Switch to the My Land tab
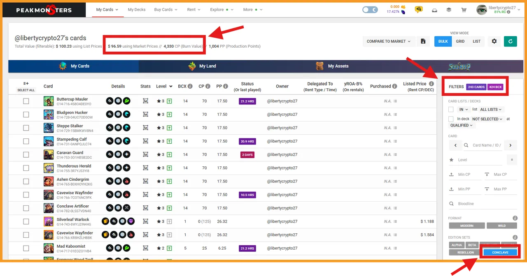 [203, 66]
